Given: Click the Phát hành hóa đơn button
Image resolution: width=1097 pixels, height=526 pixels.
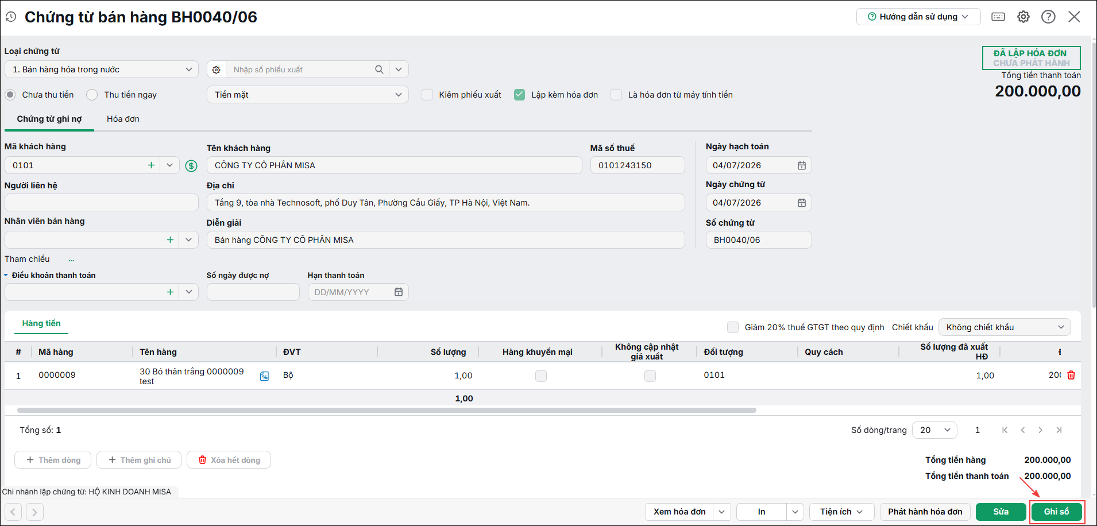Looking at the screenshot, I should click(x=925, y=512).
